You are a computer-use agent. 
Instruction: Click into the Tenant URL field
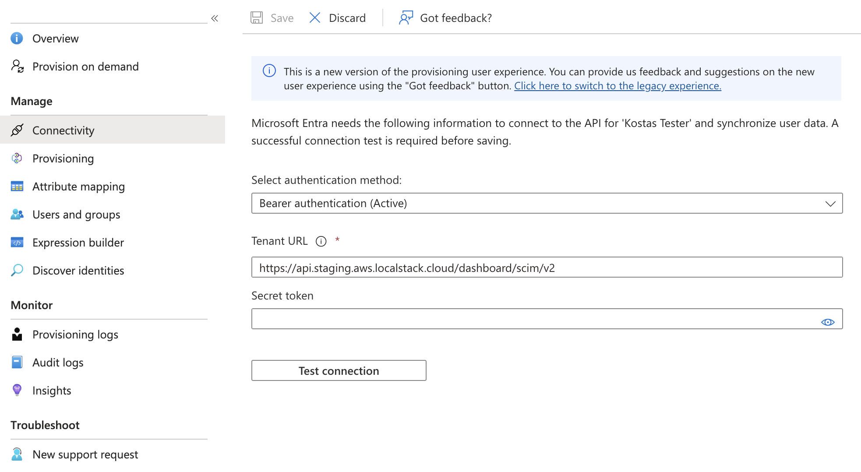pyautogui.click(x=547, y=267)
